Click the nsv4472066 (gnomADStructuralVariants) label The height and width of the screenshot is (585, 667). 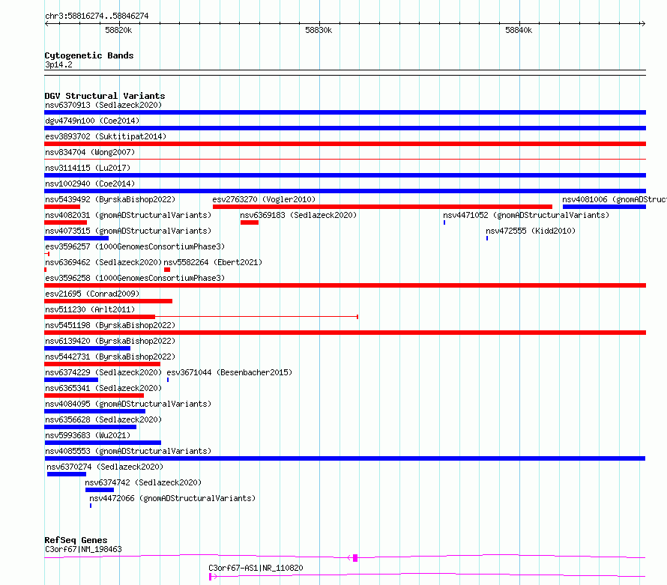coord(172,498)
